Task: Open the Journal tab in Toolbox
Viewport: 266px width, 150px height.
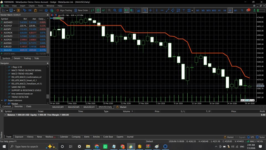Action: [x=130, y=137]
